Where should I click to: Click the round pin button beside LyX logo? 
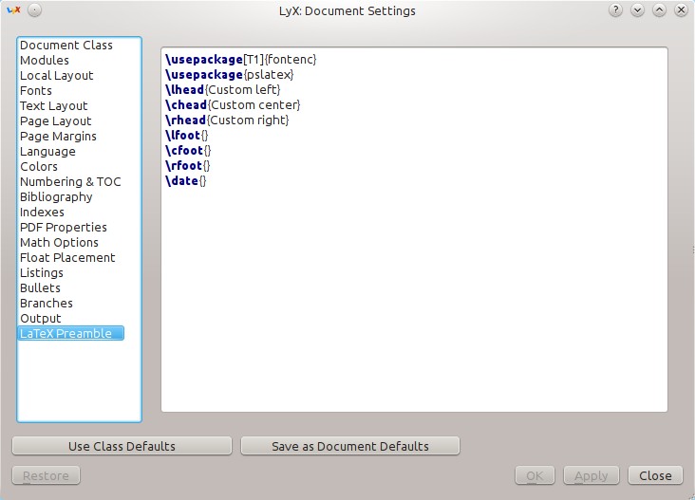point(34,9)
